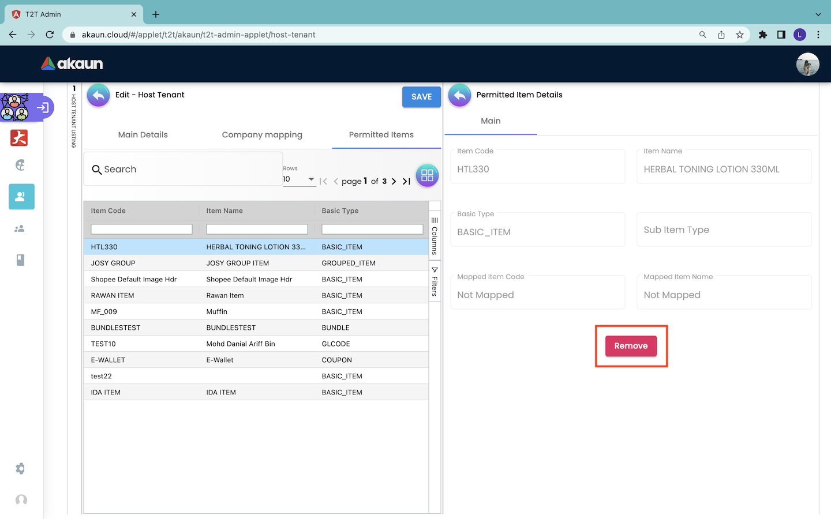Switch to Company mapping tab
The image size is (831, 519).
[262, 135]
